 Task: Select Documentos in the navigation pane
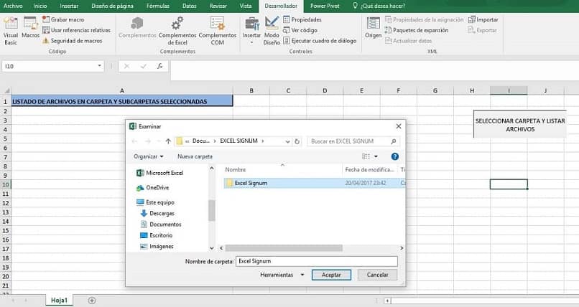[x=165, y=224]
